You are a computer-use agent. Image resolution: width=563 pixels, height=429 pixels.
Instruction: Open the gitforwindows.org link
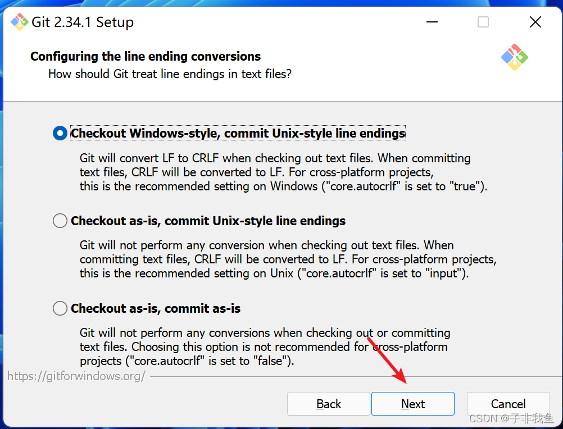point(76,376)
